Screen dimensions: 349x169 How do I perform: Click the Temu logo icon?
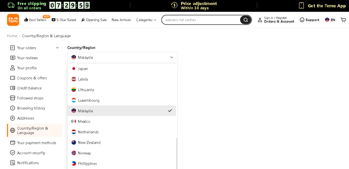coord(13,20)
